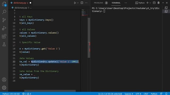
Task: Click the mydictionary.keys() code on line 9
Action: (41, 20)
